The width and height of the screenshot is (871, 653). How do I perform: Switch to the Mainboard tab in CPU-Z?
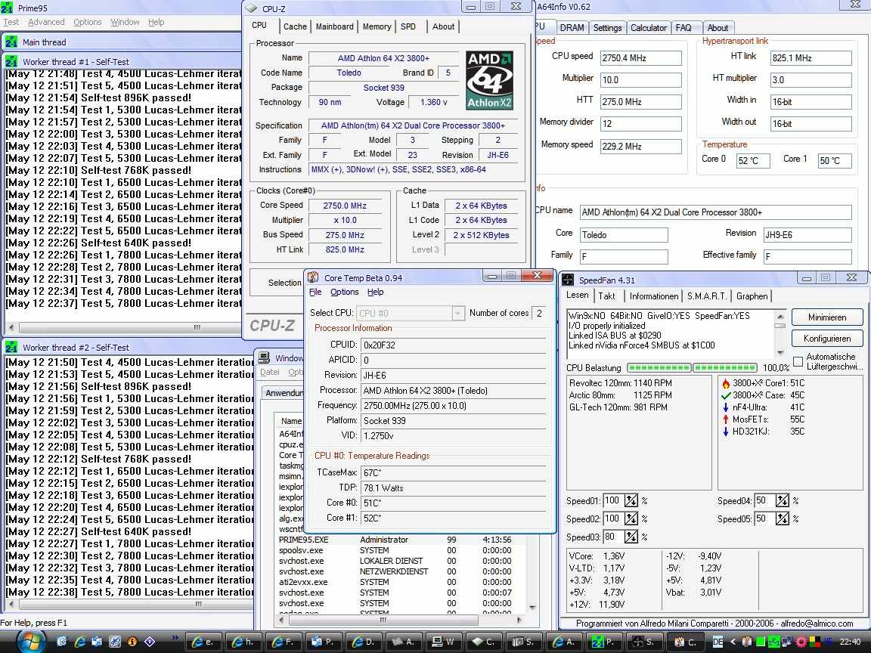(334, 26)
